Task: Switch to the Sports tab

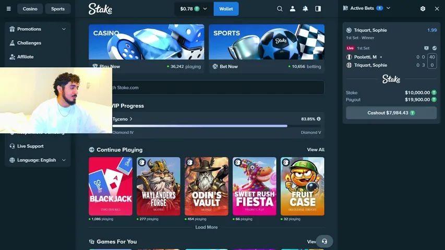Action: tap(58, 9)
